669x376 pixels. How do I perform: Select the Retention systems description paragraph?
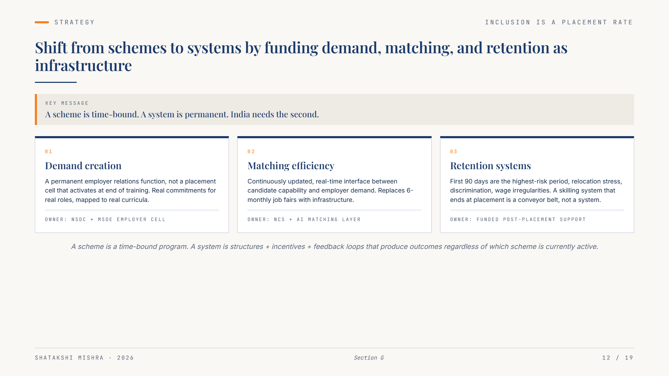click(536, 190)
